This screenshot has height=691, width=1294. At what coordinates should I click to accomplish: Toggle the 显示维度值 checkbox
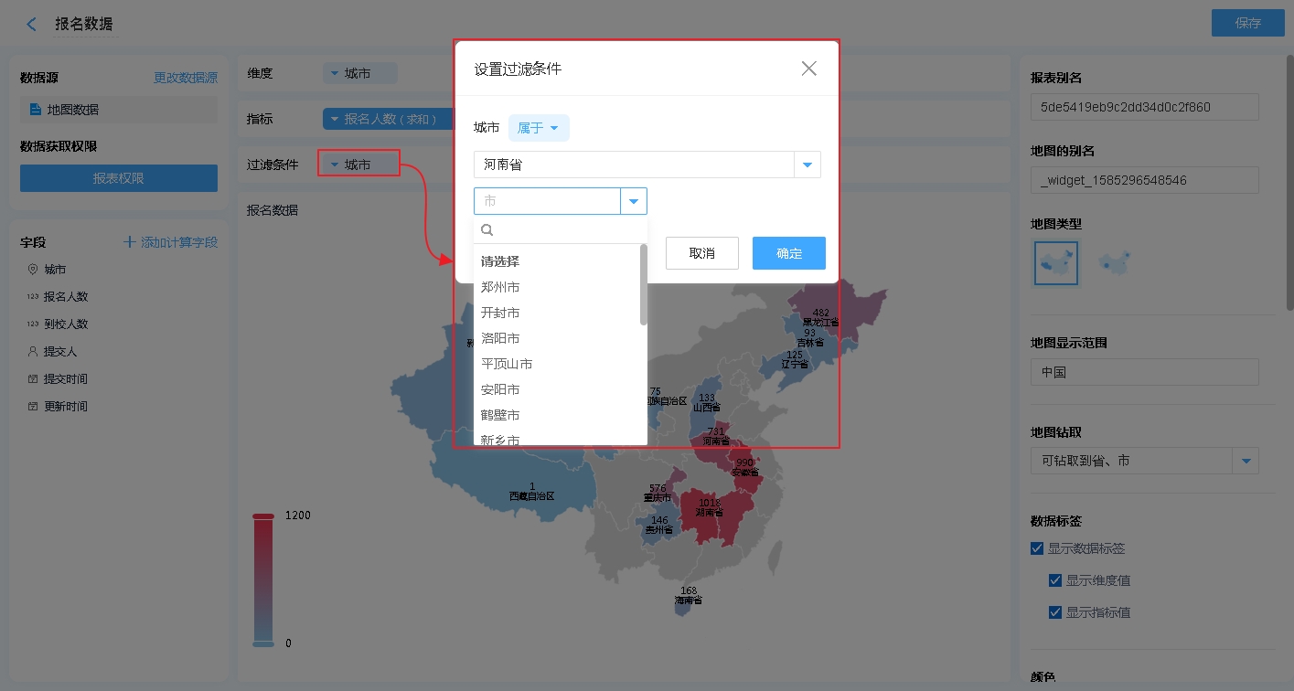pyautogui.click(x=1055, y=580)
